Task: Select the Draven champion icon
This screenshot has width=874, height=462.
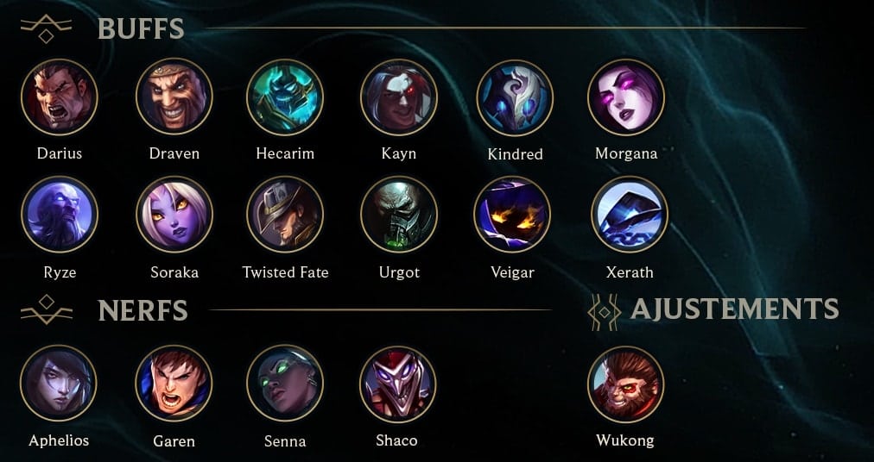Action: [x=174, y=97]
